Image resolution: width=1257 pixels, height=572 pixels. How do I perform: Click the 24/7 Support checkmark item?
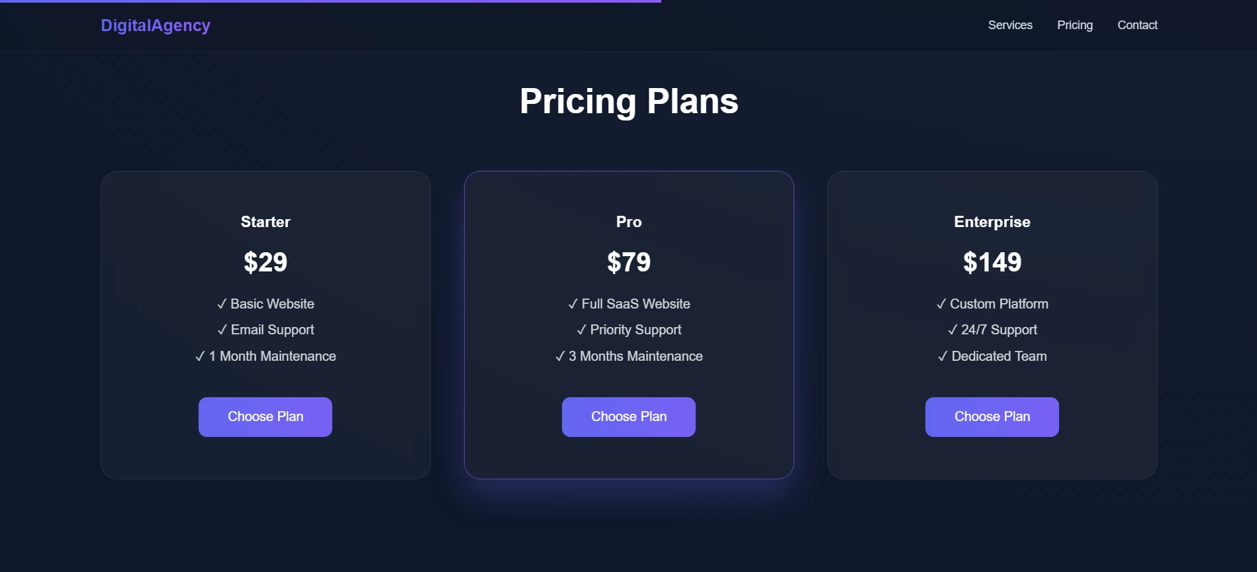[x=992, y=330]
